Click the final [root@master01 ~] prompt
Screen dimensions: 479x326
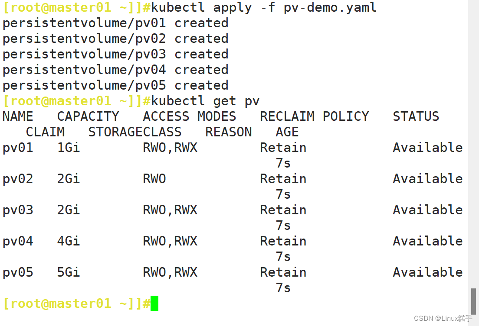click(77, 304)
